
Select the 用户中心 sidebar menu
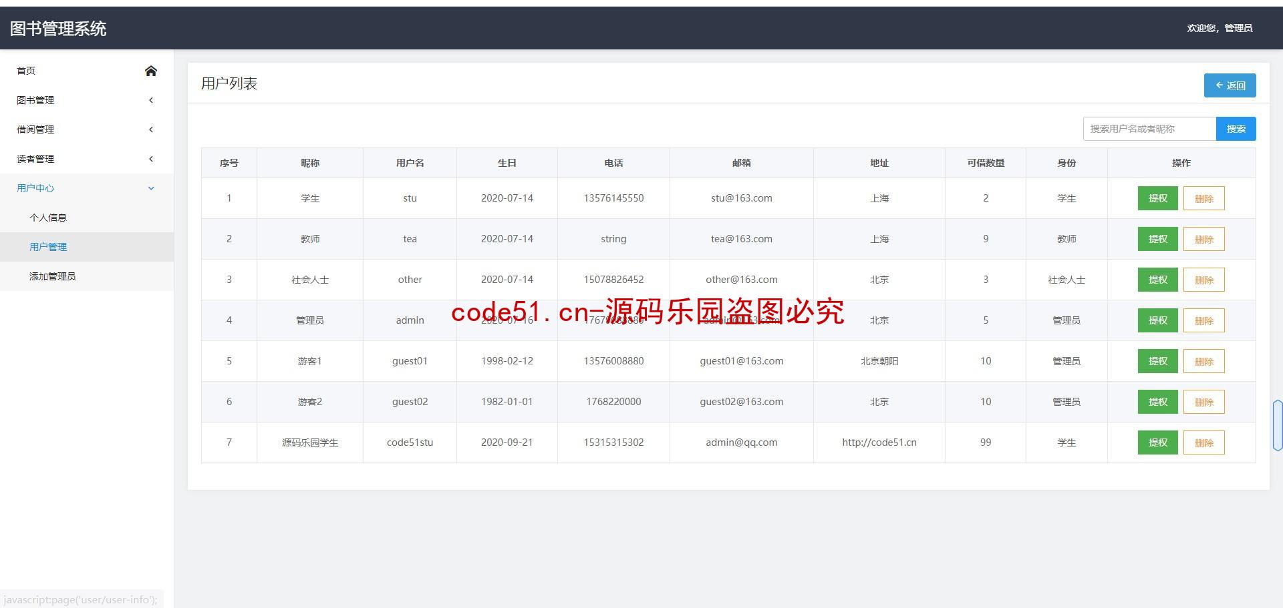[87, 188]
